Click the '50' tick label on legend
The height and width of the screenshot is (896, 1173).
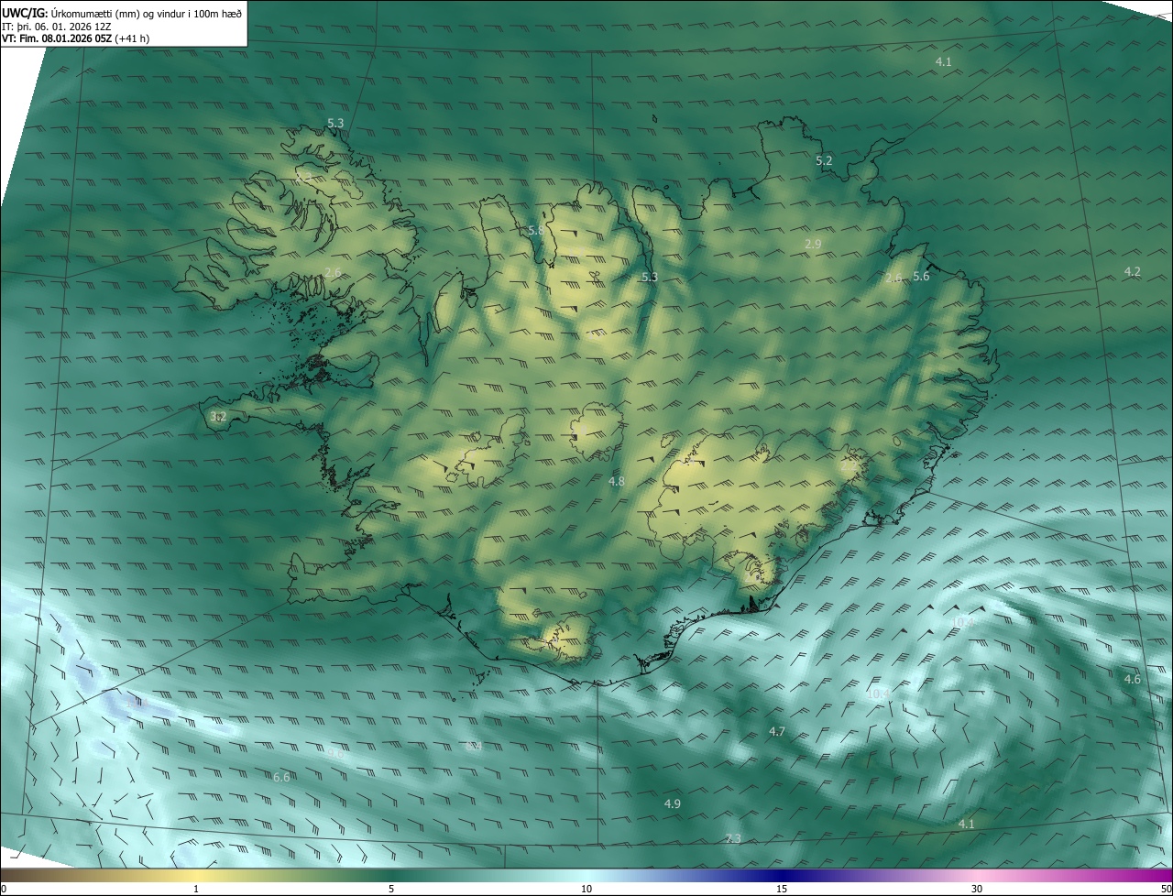[x=1166, y=889]
